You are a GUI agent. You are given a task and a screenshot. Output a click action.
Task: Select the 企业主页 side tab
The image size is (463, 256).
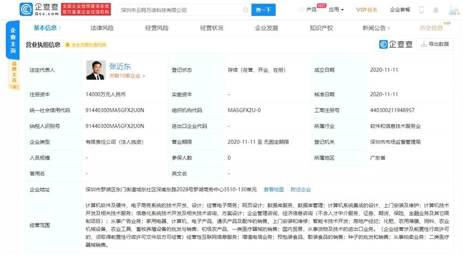[x=13, y=40]
